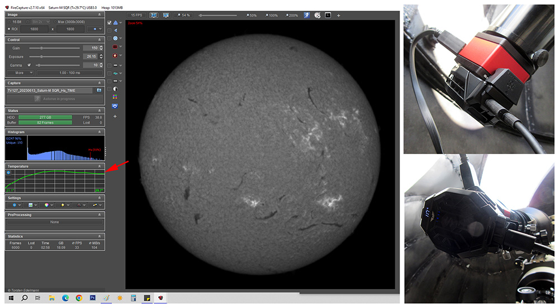Viewport: 559px width, 308px height.
Task: Click the multicolor grid icon in side toolbar
Action: 115,97
